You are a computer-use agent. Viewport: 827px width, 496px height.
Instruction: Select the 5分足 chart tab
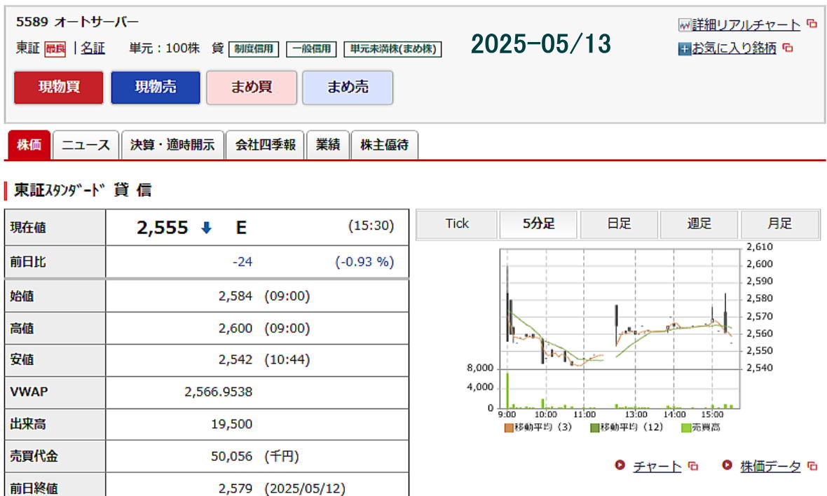click(x=538, y=224)
